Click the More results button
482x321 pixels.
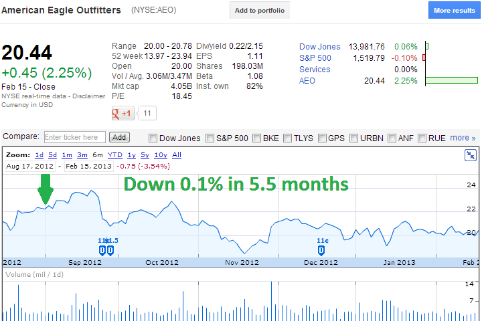coord(455,10)
